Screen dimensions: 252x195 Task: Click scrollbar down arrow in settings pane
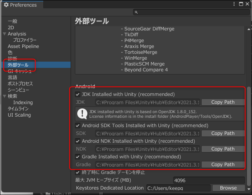coord(249,189)
